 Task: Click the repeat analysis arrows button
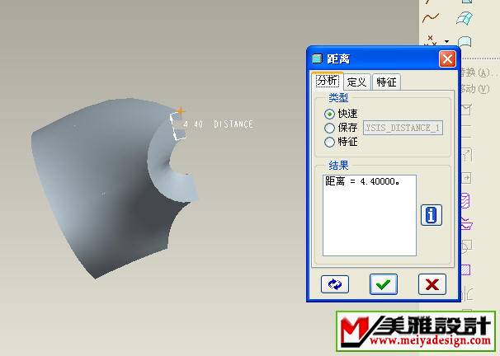[x=335, y=284]
